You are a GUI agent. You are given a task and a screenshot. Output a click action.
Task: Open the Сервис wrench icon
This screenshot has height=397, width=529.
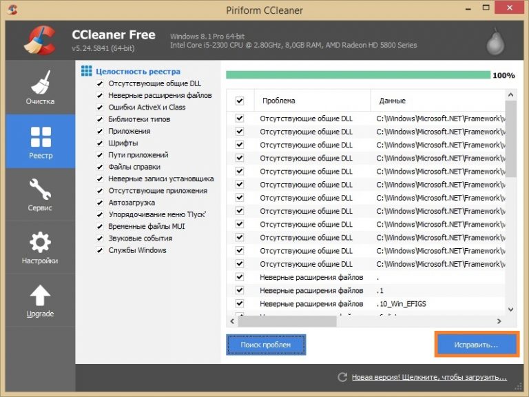[x=40, y=189]
